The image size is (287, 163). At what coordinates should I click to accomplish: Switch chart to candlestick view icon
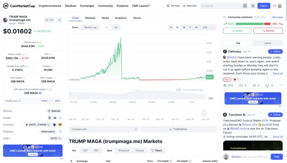(x=116, y=28)
